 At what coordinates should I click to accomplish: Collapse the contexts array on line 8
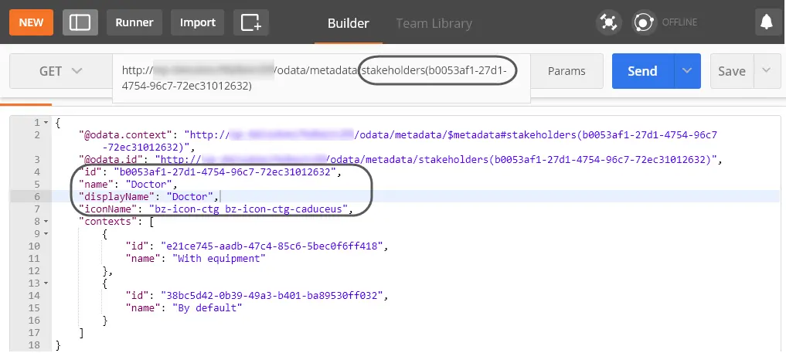tap(46, 222)
